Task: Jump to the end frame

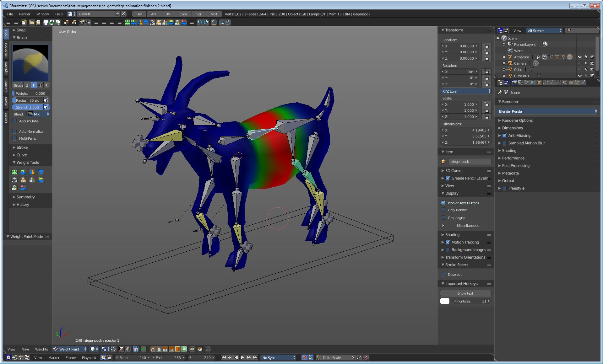Action: coord(255,357)
